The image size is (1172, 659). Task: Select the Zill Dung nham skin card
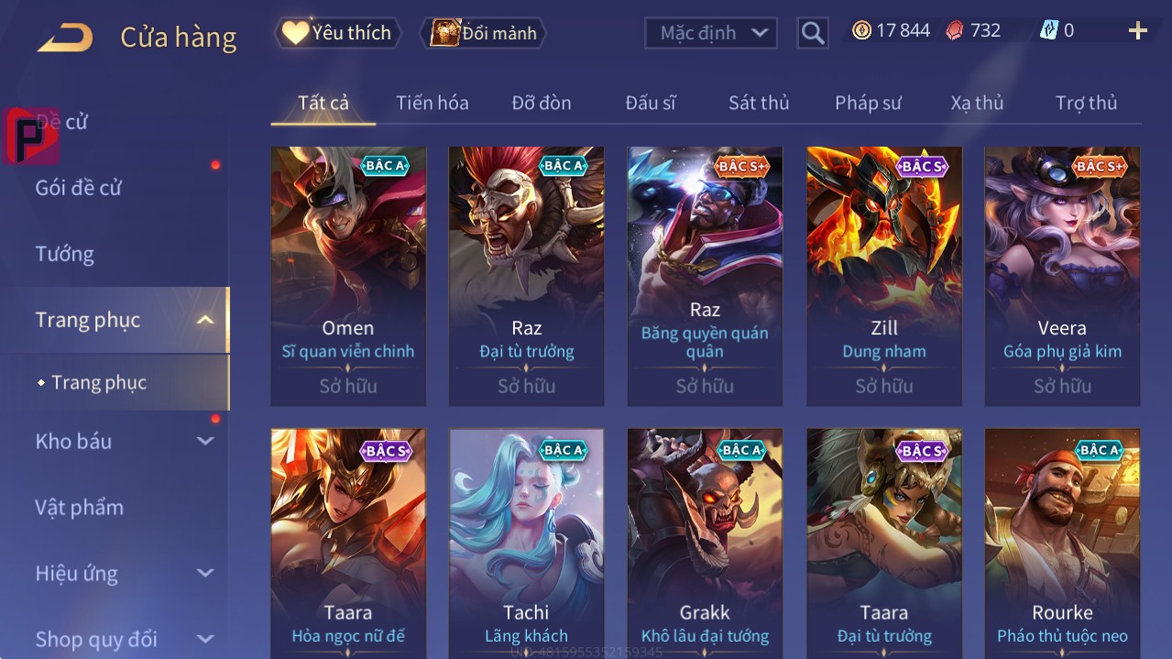point(884,276)
